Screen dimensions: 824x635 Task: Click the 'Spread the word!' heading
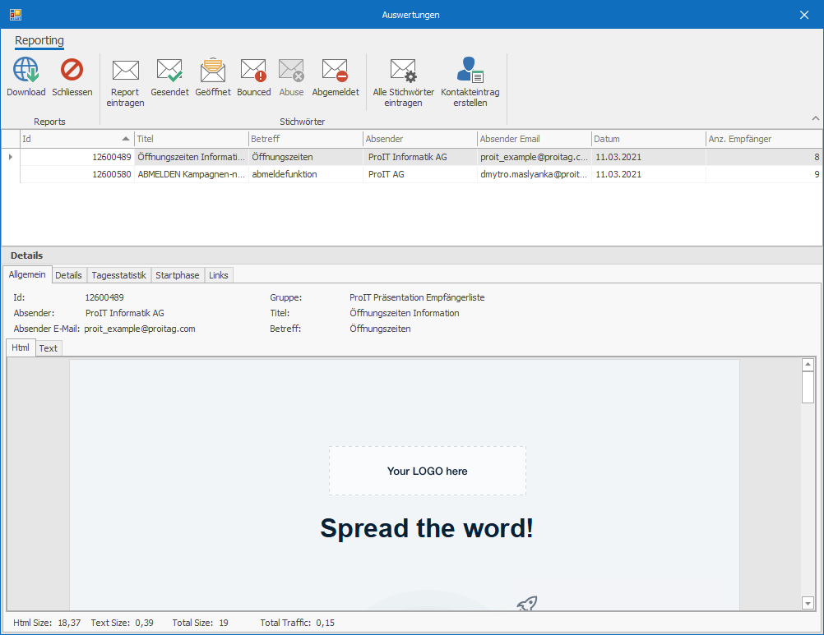(x=427, y=528)
